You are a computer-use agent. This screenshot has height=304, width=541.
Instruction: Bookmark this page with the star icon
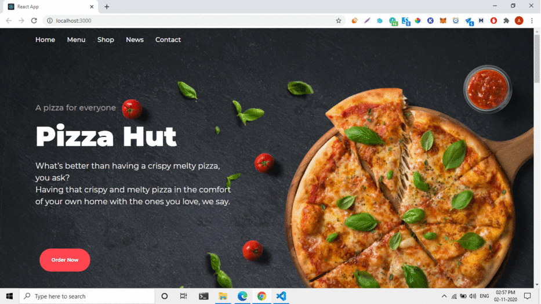[x=339, y=21]
